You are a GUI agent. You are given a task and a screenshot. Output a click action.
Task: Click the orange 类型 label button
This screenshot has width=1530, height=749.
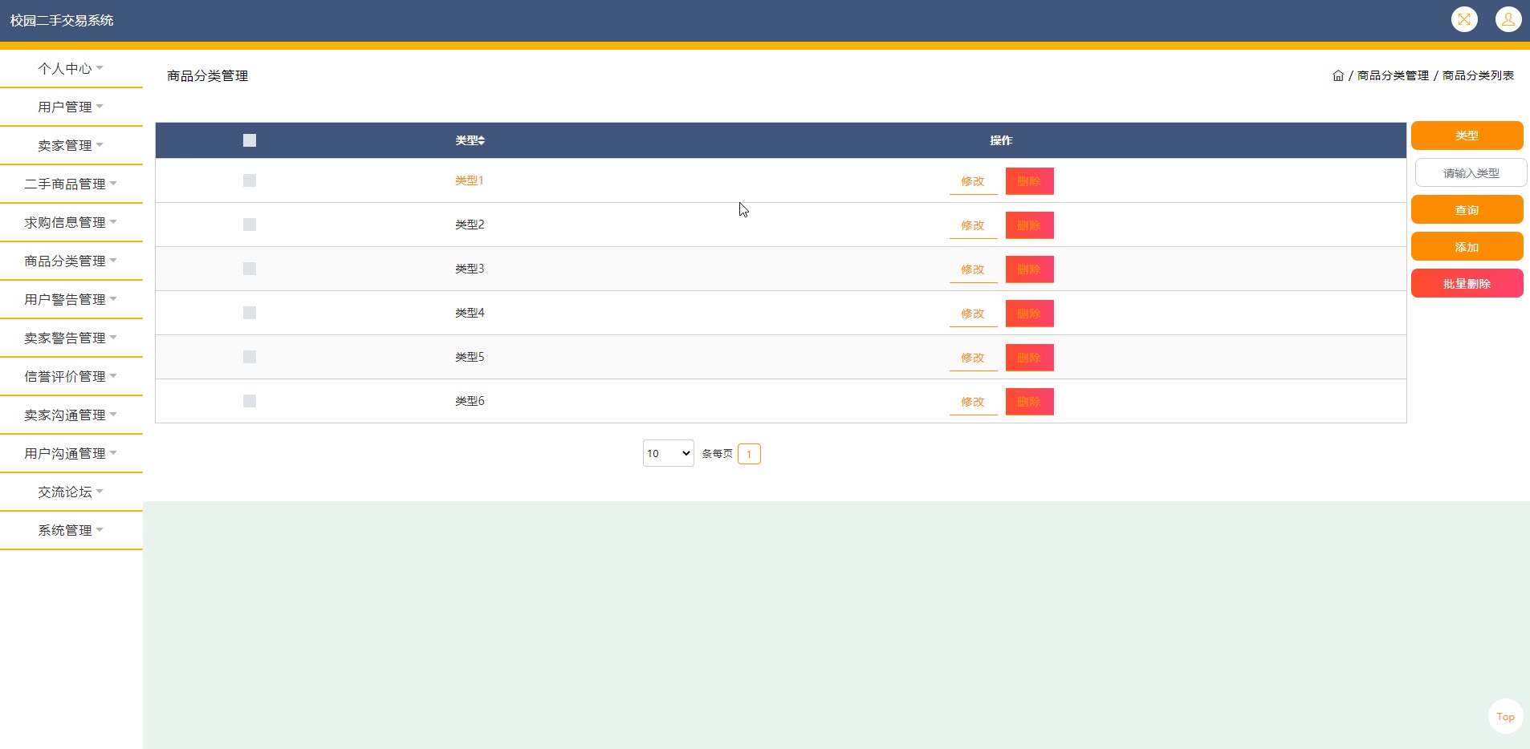pyautogui.click(x=1467, y=136)
